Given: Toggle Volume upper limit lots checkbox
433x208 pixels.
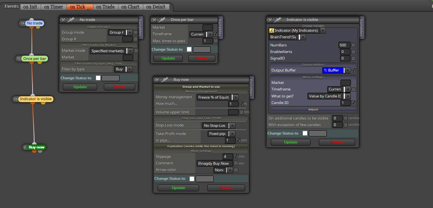Looking at the screenshot, I should (x=242, y=112).
